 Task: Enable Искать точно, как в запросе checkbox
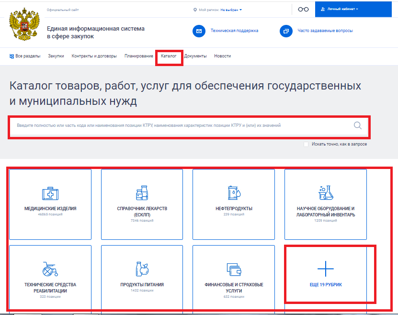(306, 144)
